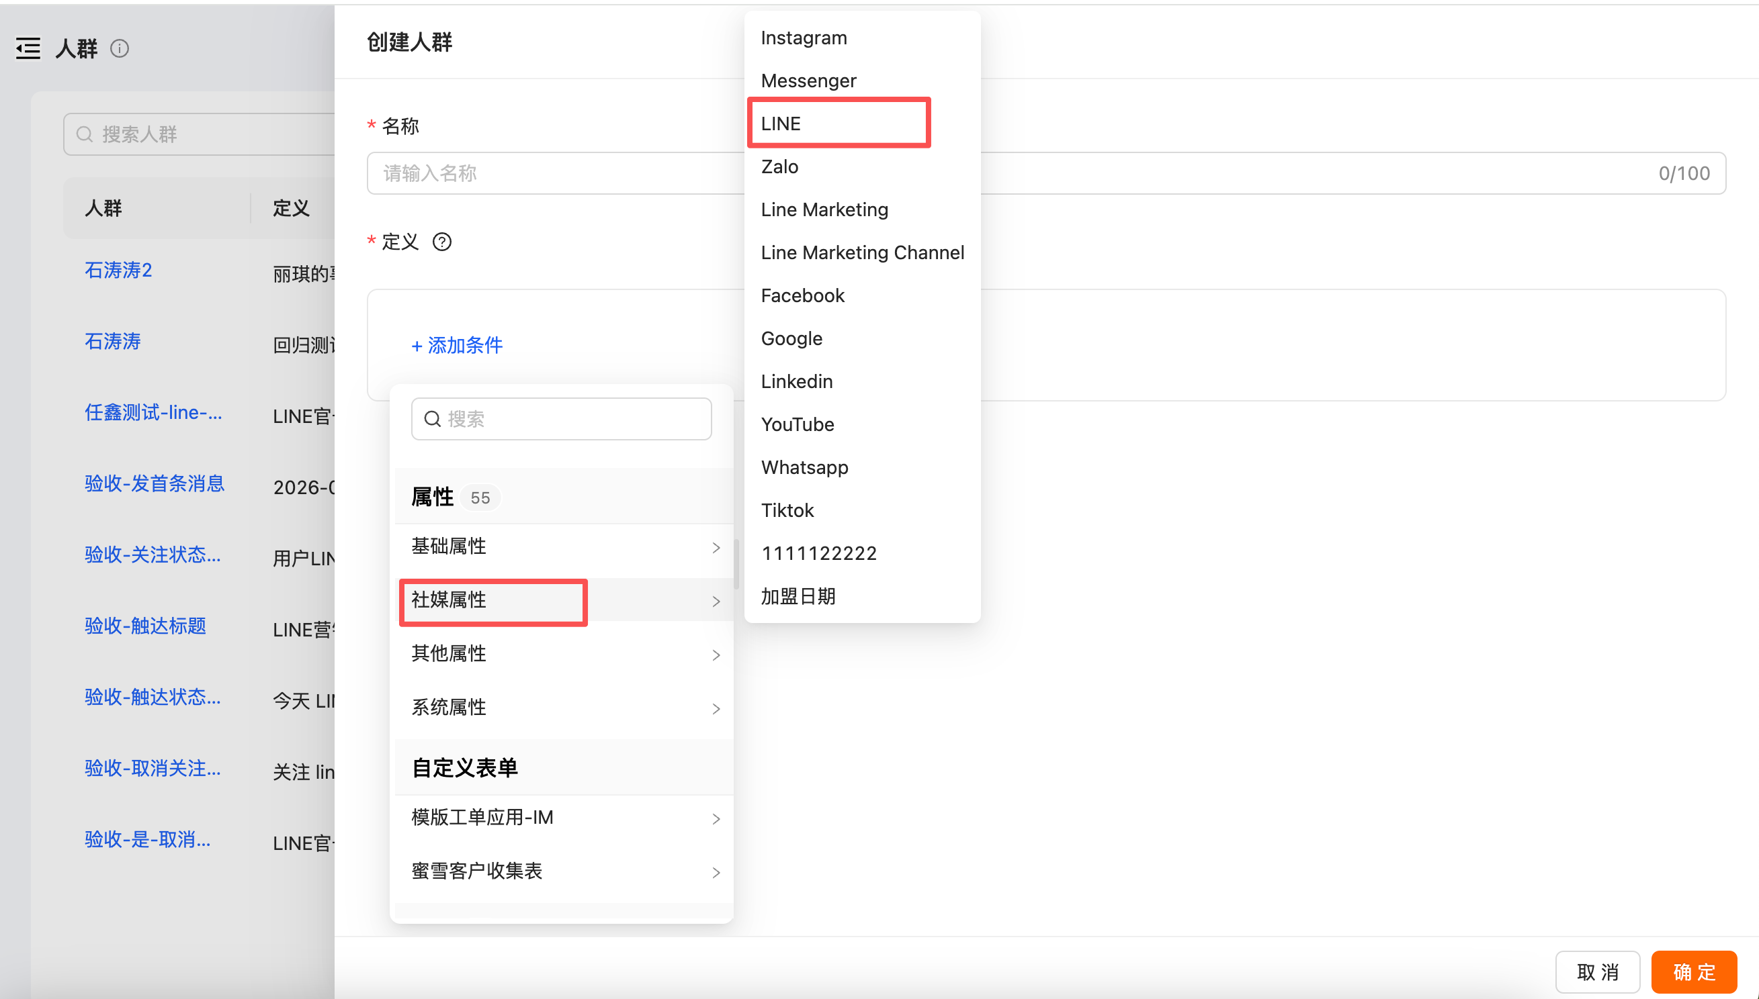Expand the 基础属性 chevron arrow
Screen dimensions: 1759x999
point(716,547)
